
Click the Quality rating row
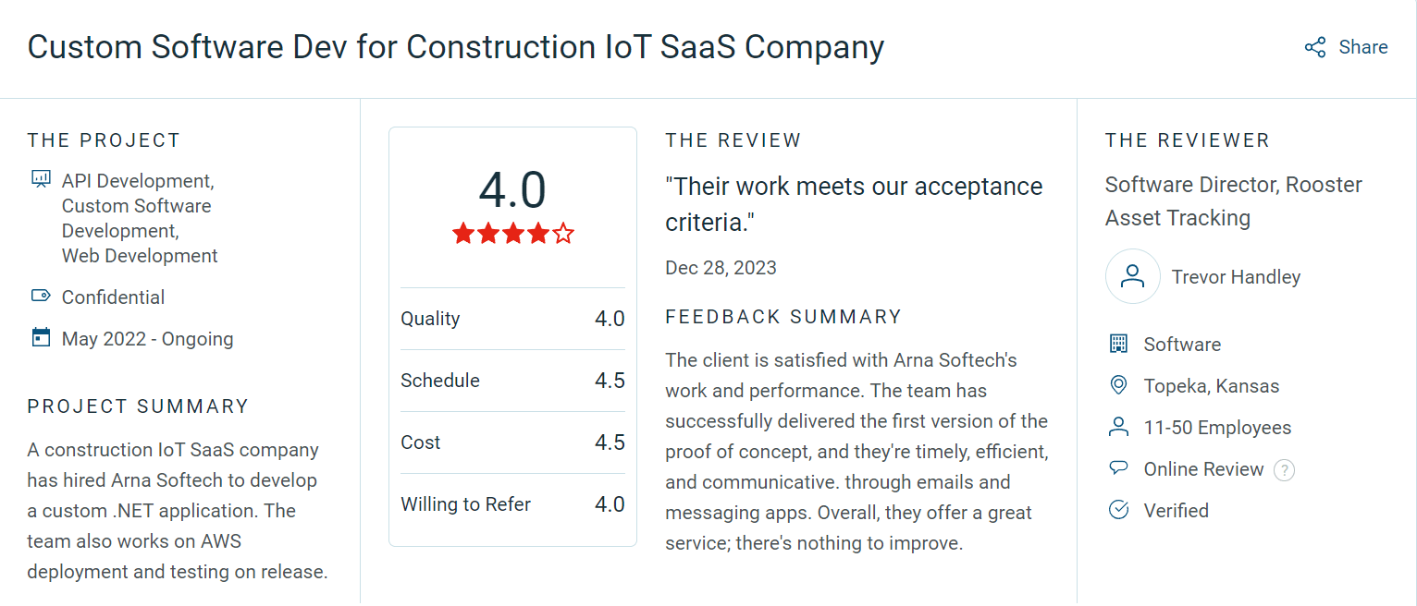click(512, 319)
